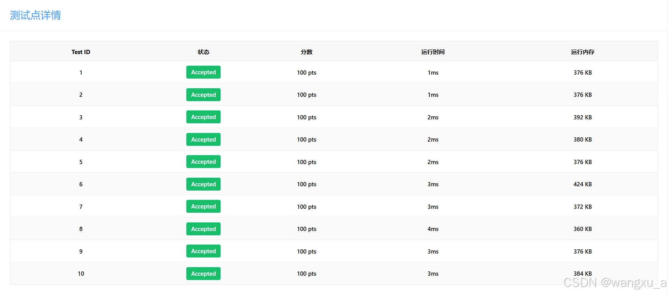The image size is (668, 294).
Task: Select Test ID cell 1
Action: 81,73
